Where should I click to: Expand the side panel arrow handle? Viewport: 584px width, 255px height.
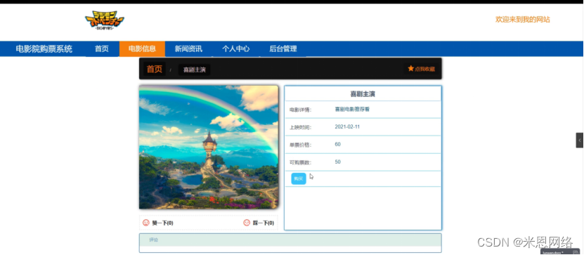[x=580, y=140]
